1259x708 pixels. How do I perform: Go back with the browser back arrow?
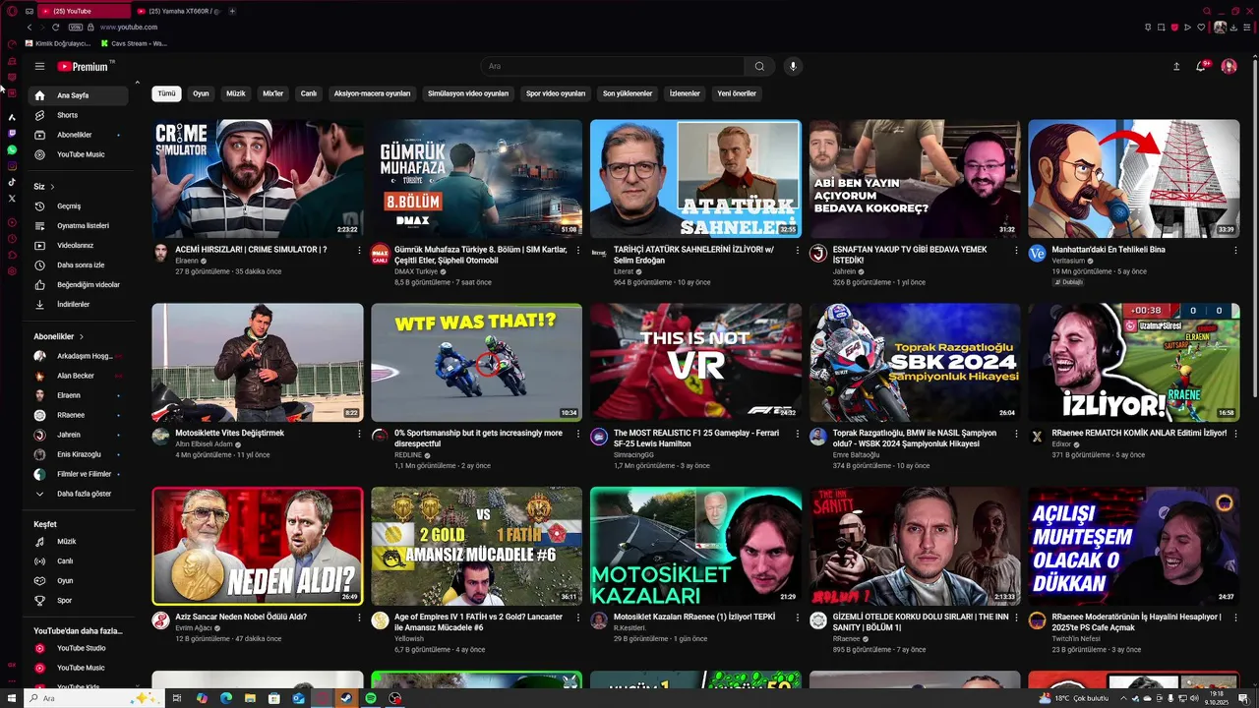30,27
